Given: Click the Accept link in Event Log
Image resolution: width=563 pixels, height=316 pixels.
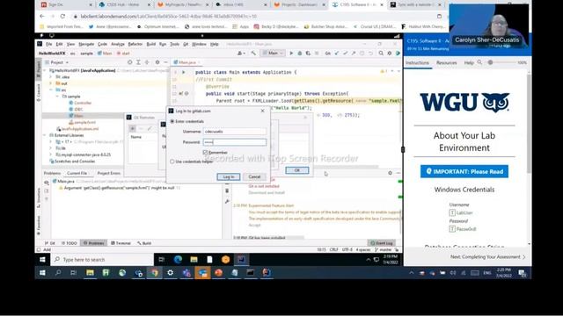Looking at the screenshot, I should pos(254,226).
